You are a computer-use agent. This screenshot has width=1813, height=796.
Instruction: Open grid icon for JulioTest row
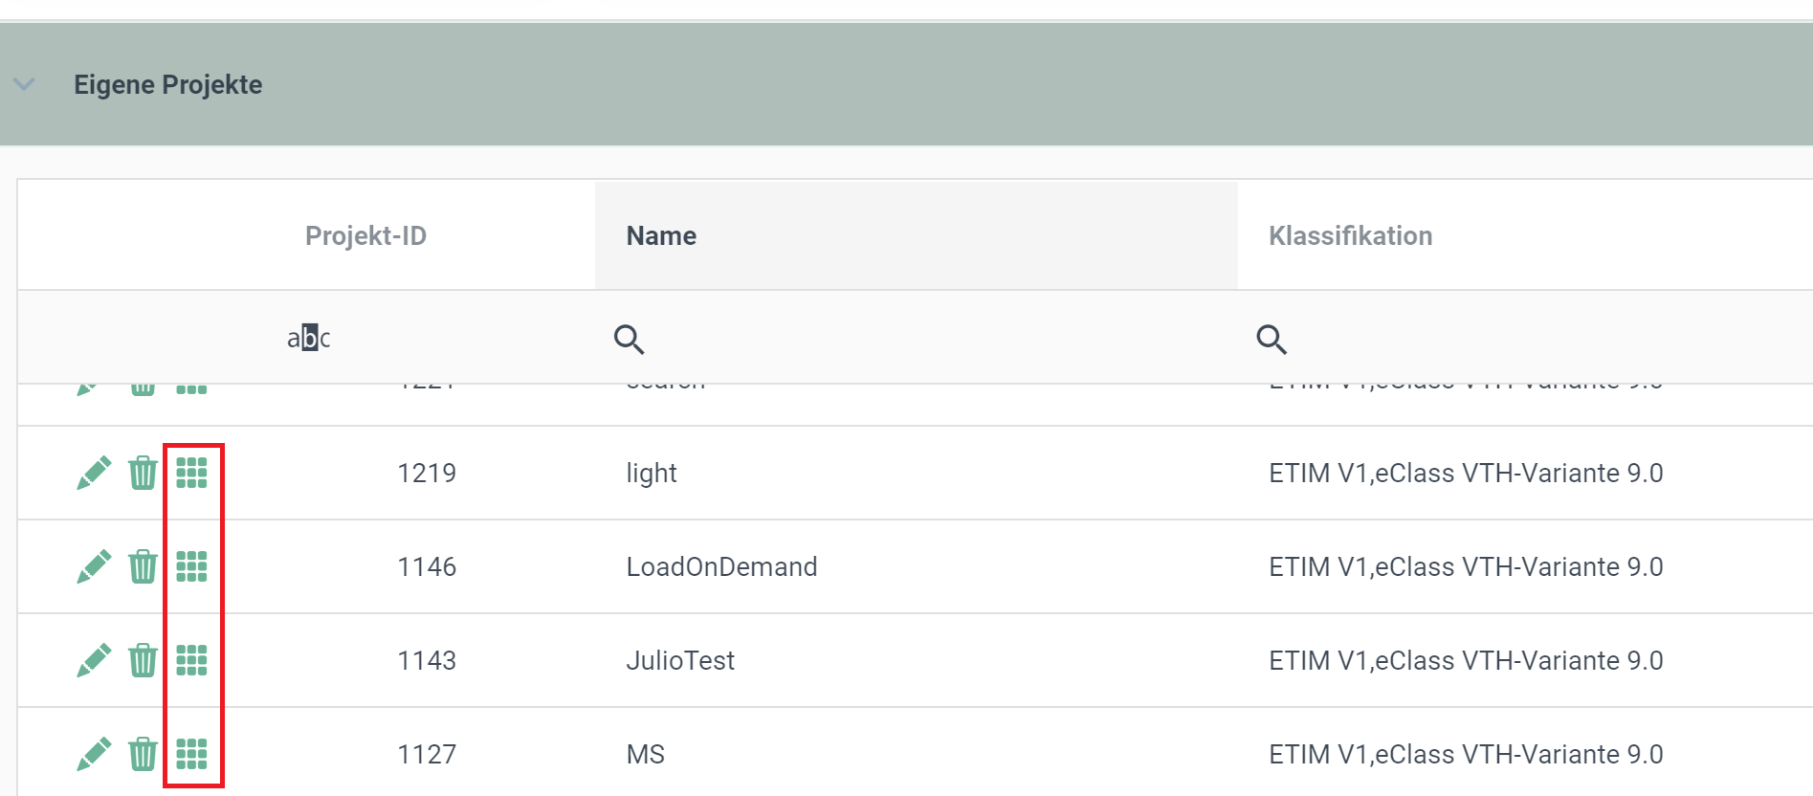point(191,660)
